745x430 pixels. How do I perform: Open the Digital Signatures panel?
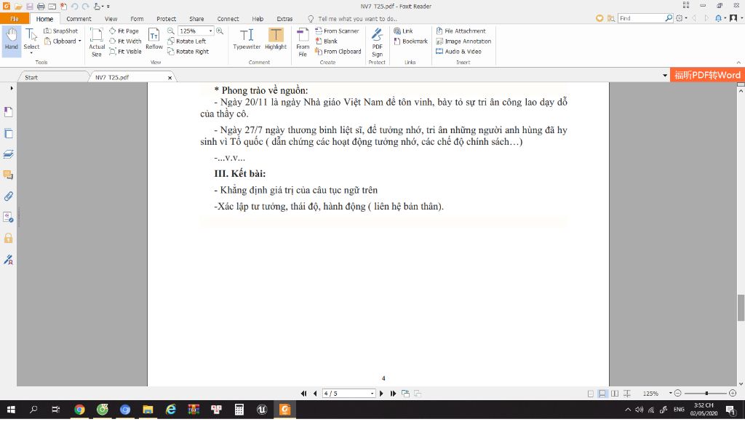8,260
